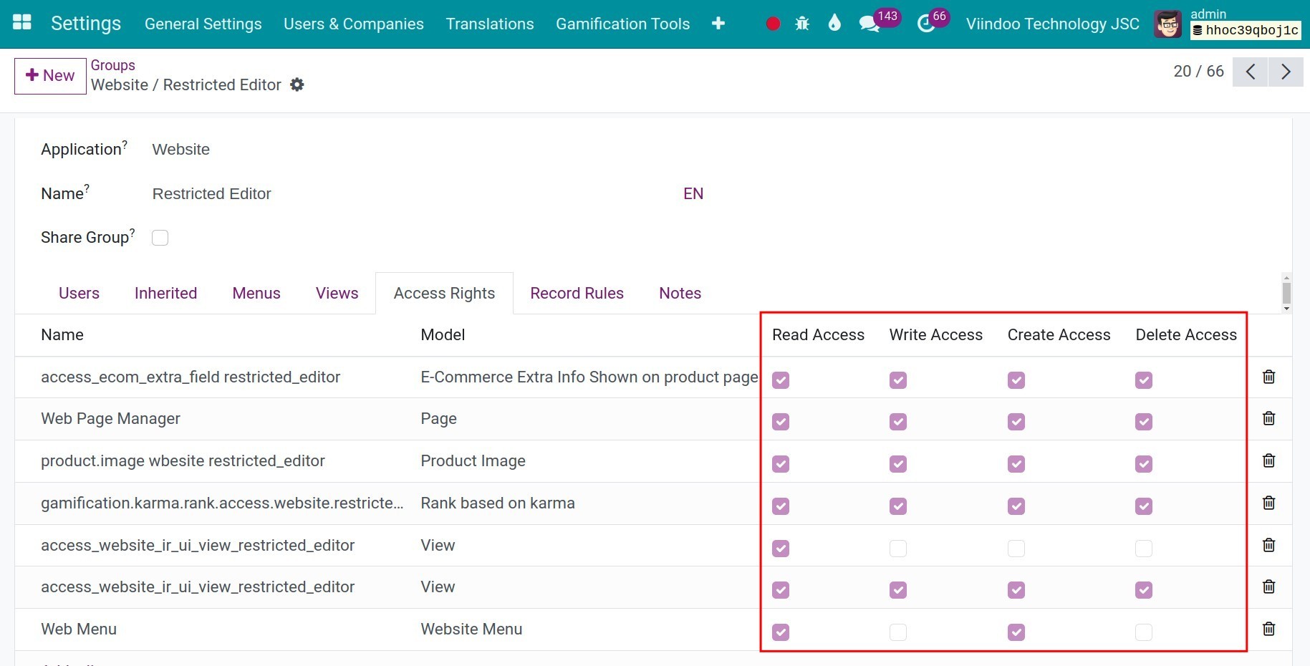Open Gamification Tools menu
Screen dimensions: 1310x666
coord(623,24)
